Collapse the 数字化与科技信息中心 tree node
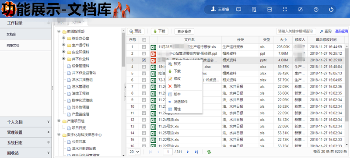This screenshot has width=350, height=159. (59, 135)
